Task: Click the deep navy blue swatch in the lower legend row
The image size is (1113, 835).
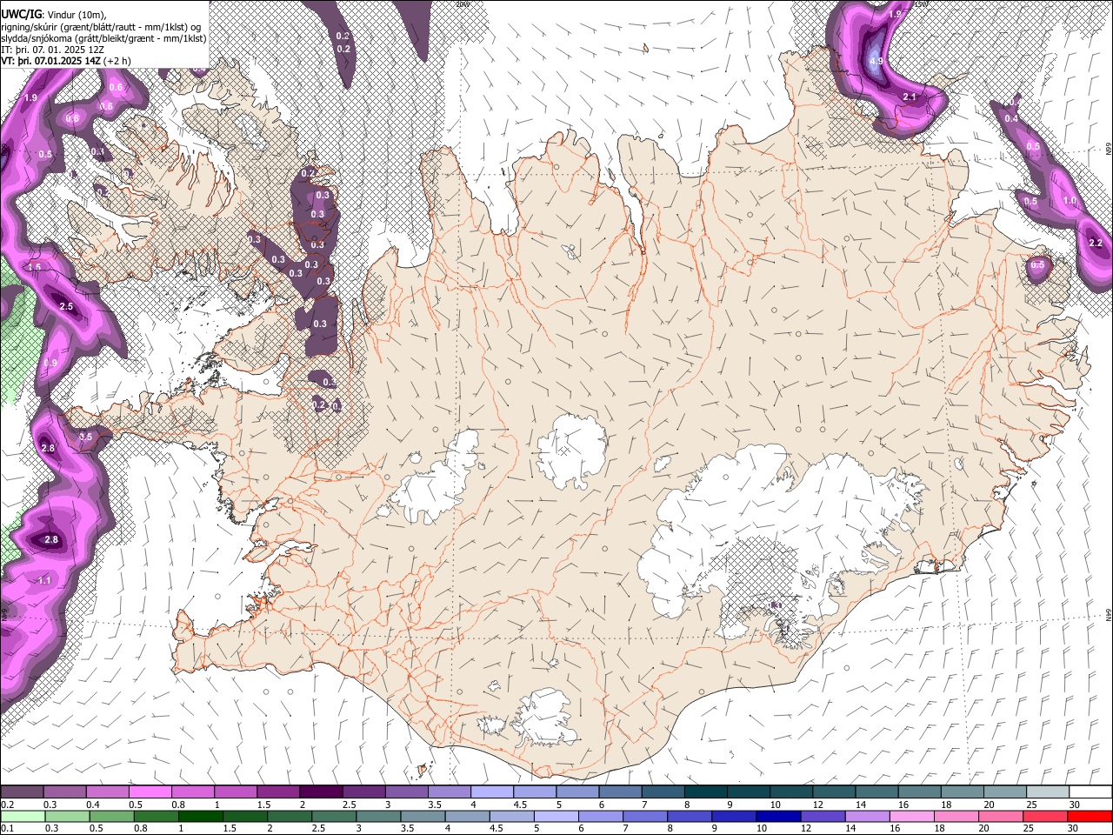Action: coord(777,816)
